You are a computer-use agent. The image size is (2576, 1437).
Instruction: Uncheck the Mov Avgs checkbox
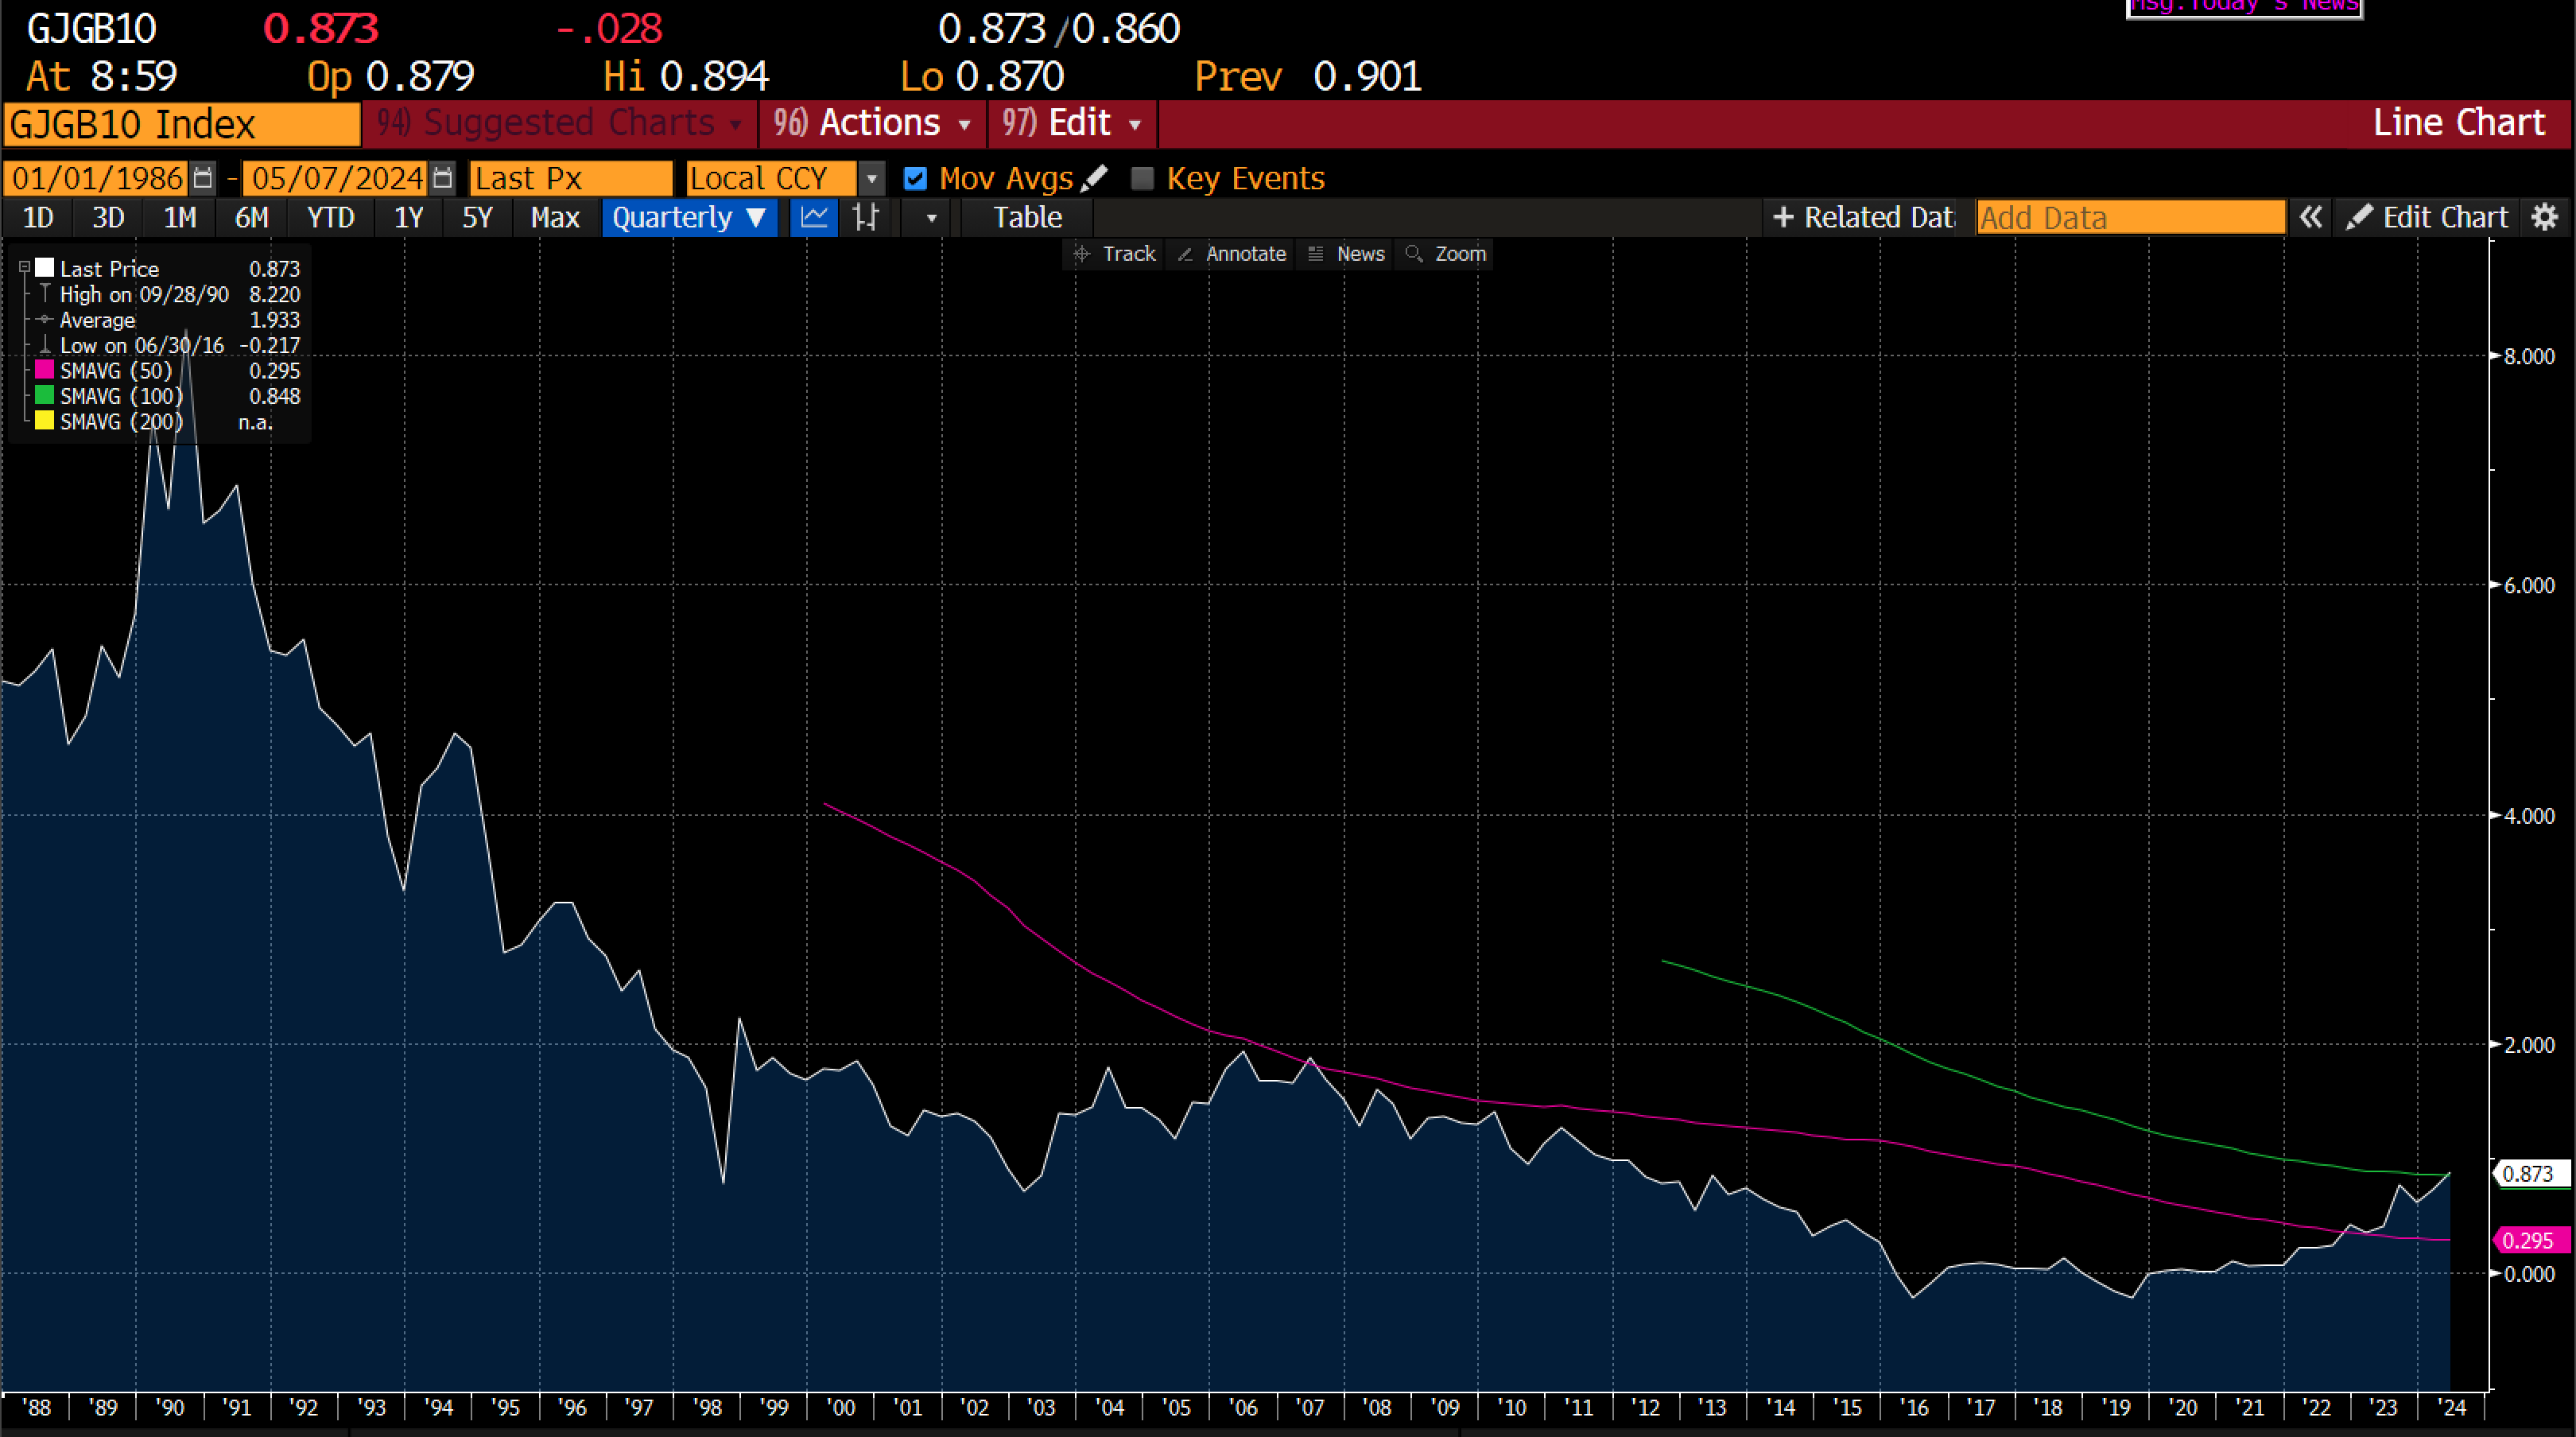click(915, 179)
